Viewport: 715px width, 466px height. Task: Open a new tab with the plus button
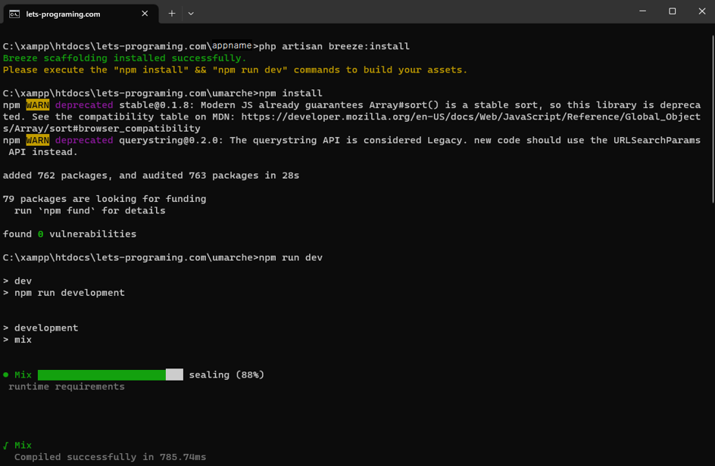coord(172,14)
